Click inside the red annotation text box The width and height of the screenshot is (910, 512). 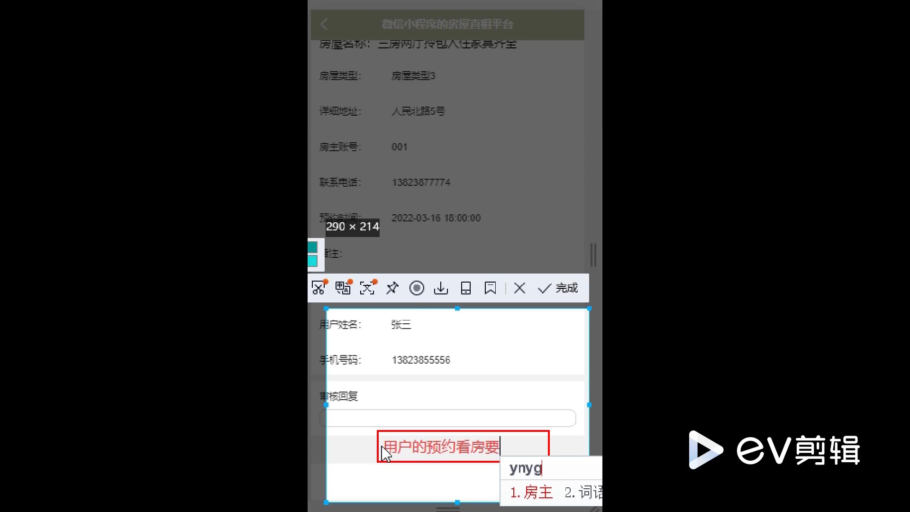[x=463, y=446]
